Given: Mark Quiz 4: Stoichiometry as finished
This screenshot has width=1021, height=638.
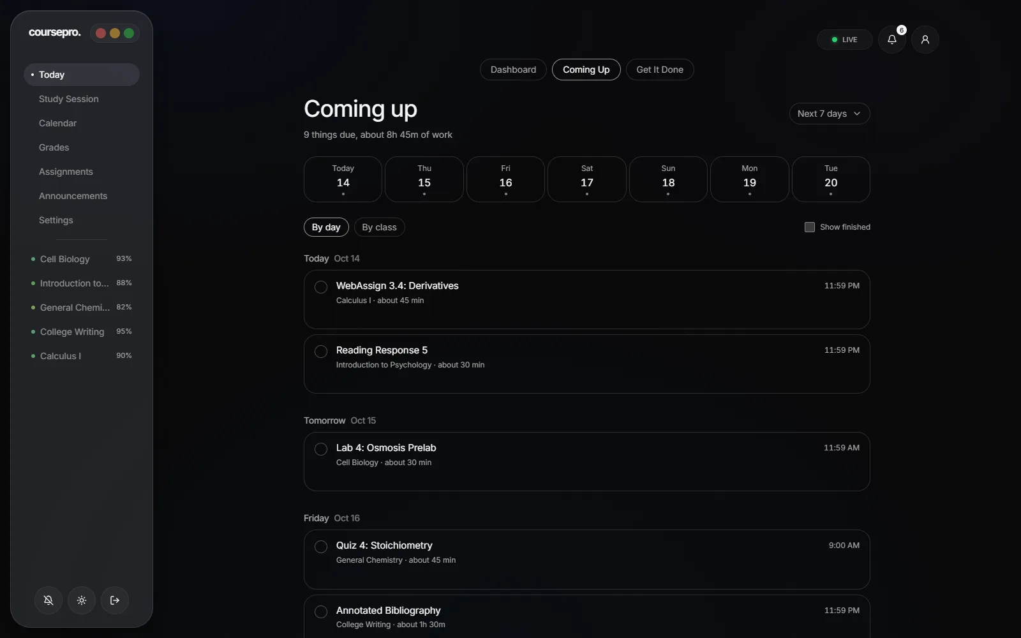Looking at the screenshot, I should (321, 547).
